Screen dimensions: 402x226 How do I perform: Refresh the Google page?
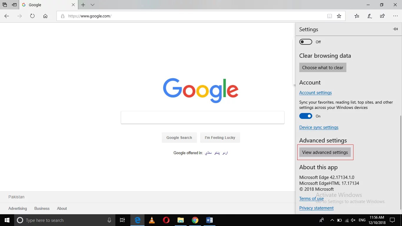pos(32,16)
